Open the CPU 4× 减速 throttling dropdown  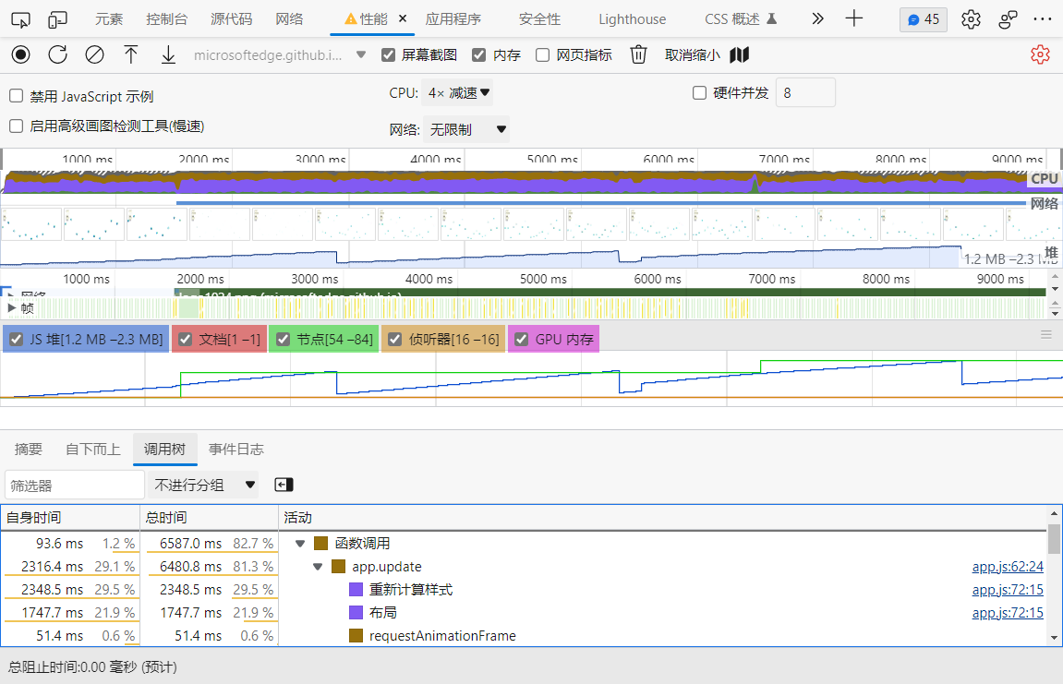[457, 93]
